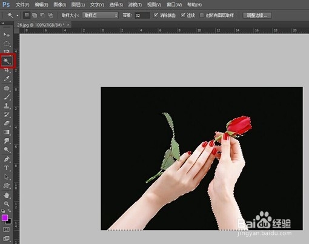Image resolution: width=309 pixels, height=244 pixels.
Task: Change the screen mode
Action: point(7,239)
